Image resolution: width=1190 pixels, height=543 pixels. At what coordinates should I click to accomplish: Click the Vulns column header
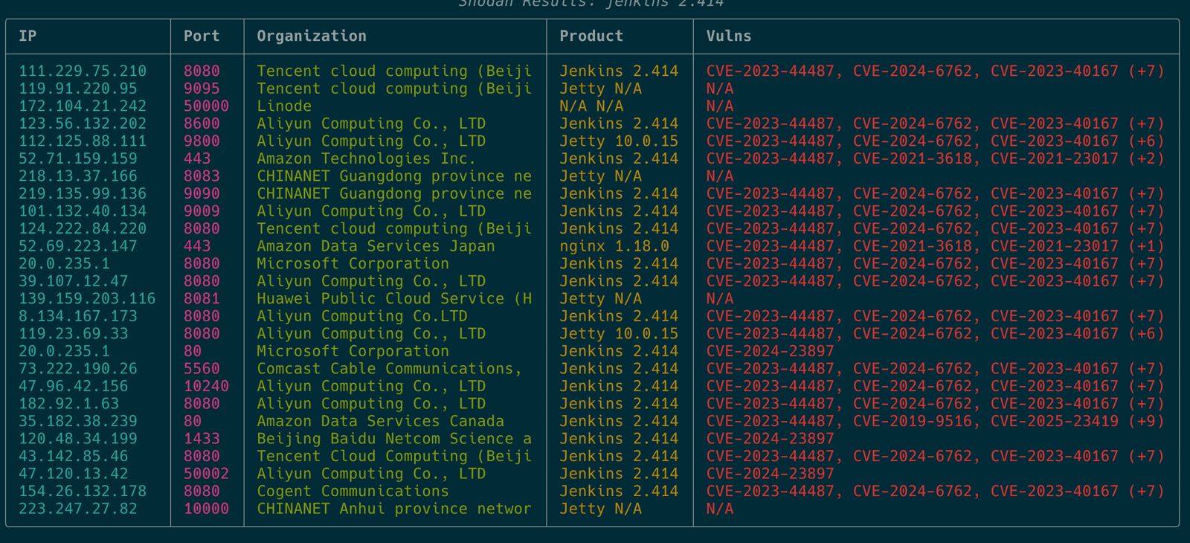[x=729, y=36]
